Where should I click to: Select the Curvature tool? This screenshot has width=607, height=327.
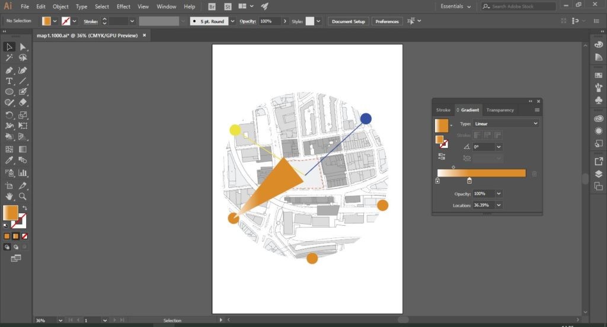(x=23, y=70)
